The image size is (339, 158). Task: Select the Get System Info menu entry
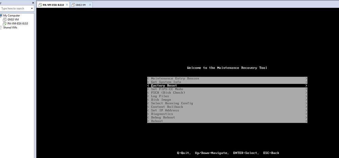pyautogui.click(x=227, y=82)
